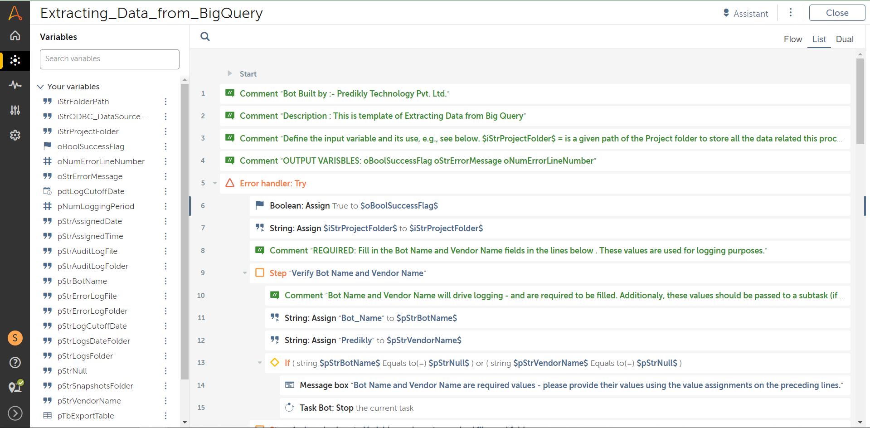Collapse the 'Verify Bot Name and Vendor Name' step
870x428 pixels.
(245, 273)
